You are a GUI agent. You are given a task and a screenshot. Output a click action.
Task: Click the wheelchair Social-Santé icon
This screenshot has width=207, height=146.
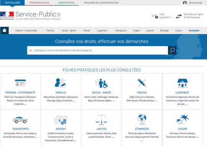[101, 83]
